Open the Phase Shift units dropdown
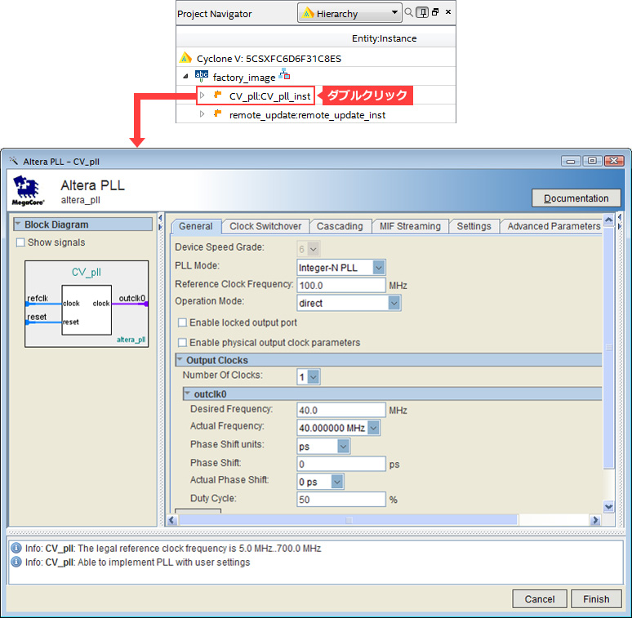632x618 pixels. click(323, 447)
